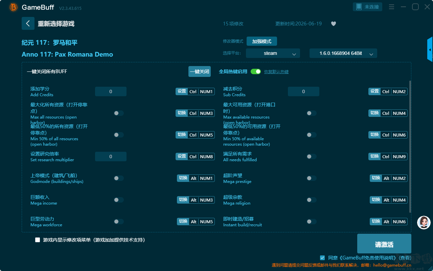Click 切换 button for Mega prestige
The image size is (433, 271).
(376, 178)
